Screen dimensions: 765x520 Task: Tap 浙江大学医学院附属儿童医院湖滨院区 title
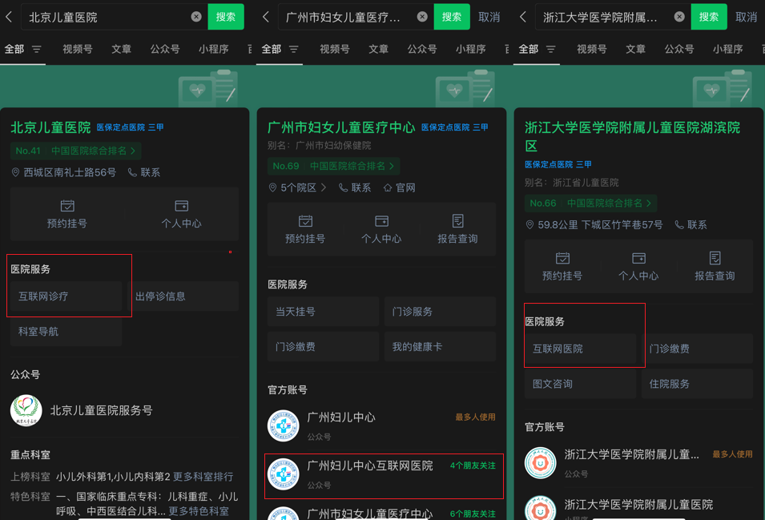(x=632, y=136)
